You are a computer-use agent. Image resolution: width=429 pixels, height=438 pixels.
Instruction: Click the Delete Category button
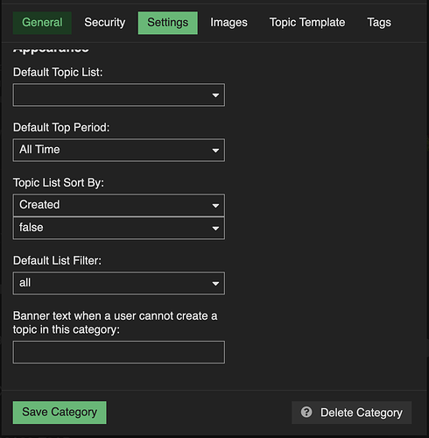[x=352, y=413]
